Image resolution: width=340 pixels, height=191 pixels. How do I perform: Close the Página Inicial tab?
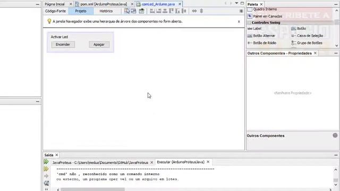pos(71,4)
